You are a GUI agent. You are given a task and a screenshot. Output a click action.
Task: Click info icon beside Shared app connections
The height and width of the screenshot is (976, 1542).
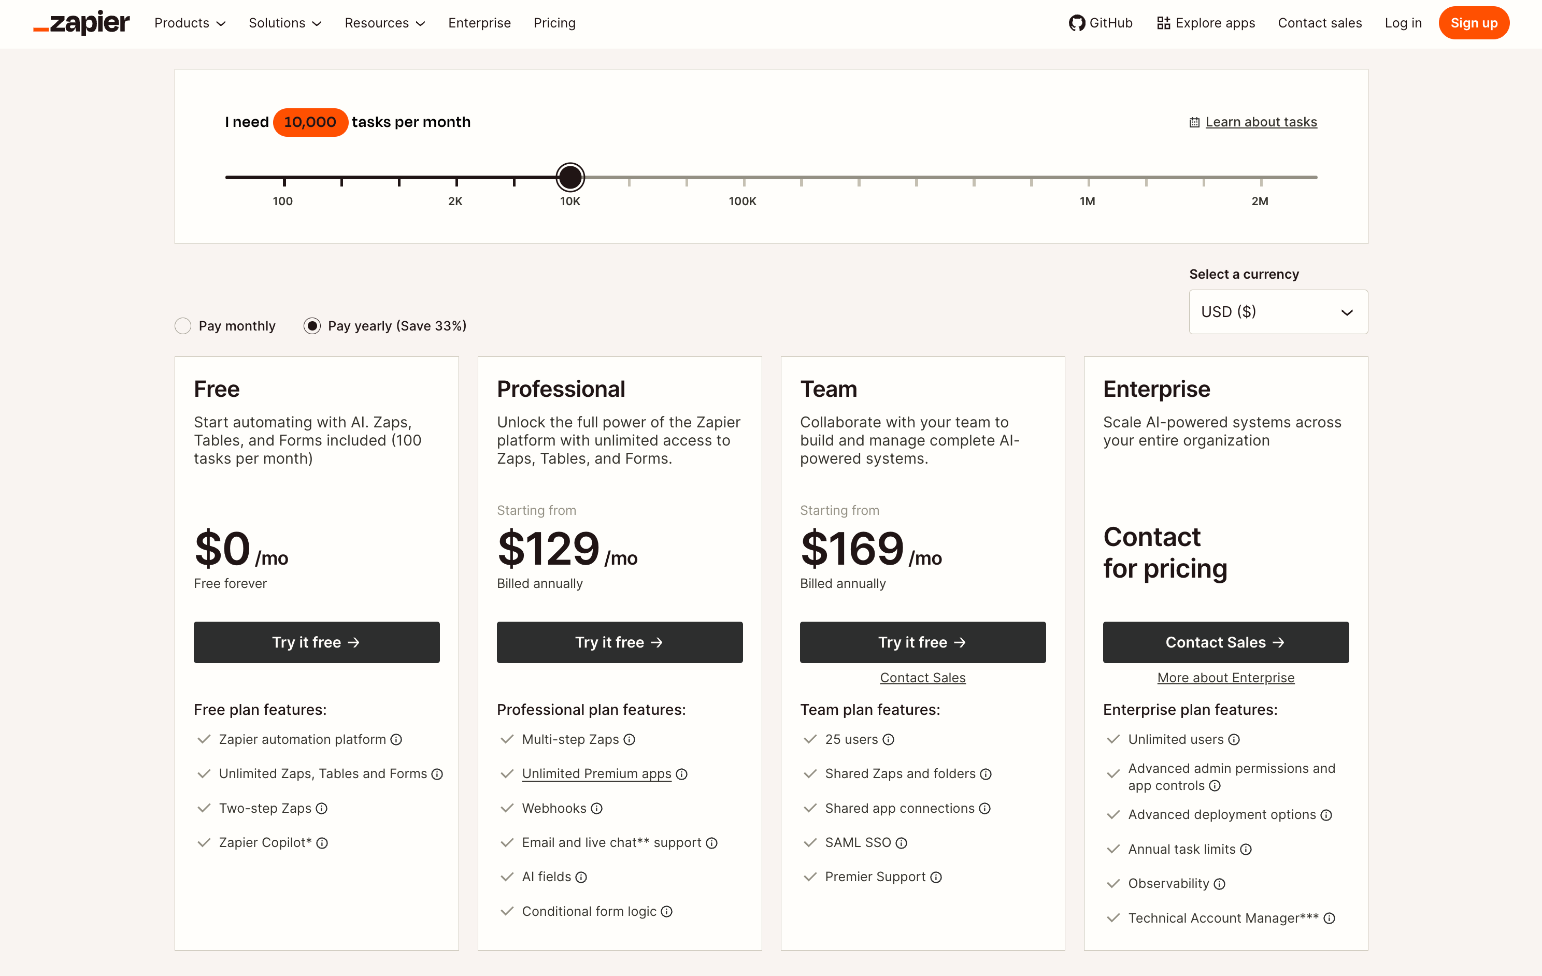point(985,809)
